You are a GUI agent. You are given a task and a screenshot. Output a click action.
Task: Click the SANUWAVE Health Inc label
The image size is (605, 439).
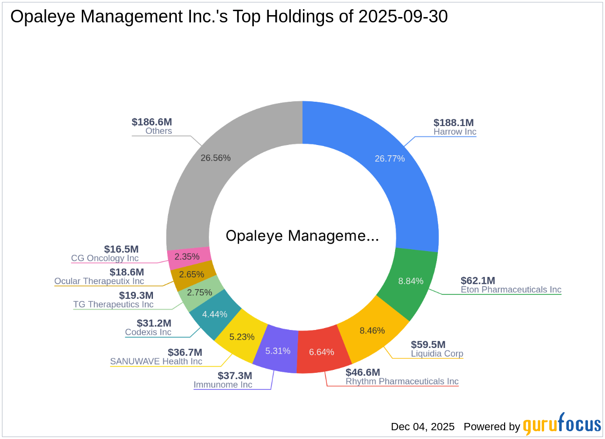(x=156, y=362)
